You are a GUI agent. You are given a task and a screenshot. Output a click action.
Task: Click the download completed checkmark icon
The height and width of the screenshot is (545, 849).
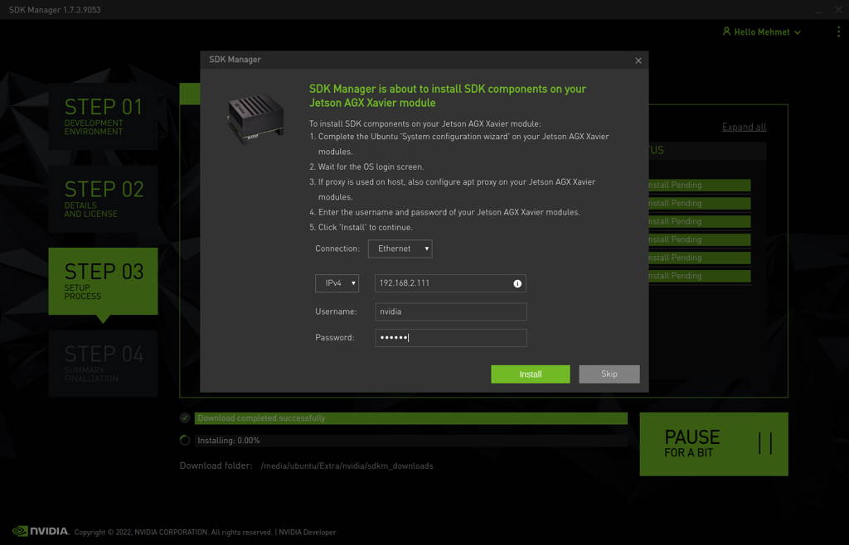(x=185, y=418)
